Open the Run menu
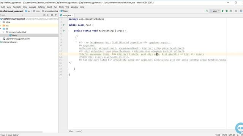This screenshot has height=136, width=243. click(55, 7)
